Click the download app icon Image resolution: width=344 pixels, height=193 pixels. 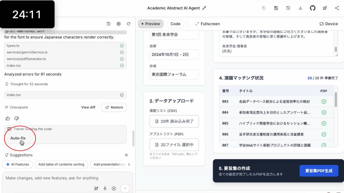(300, 8)
